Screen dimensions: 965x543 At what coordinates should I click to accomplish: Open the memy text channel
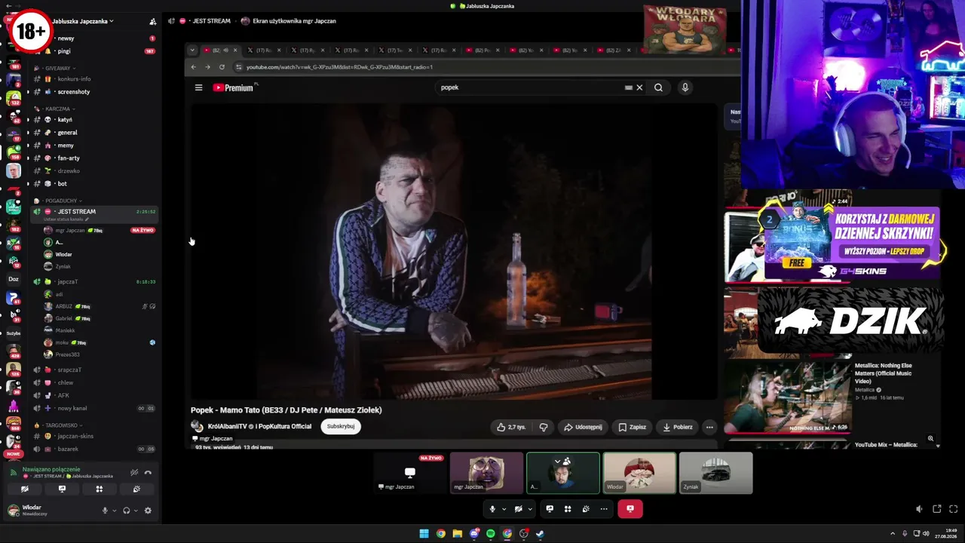click(94, 146)
